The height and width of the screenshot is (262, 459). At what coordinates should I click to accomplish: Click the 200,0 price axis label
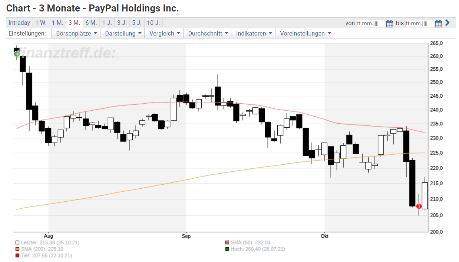pos(436,232)
